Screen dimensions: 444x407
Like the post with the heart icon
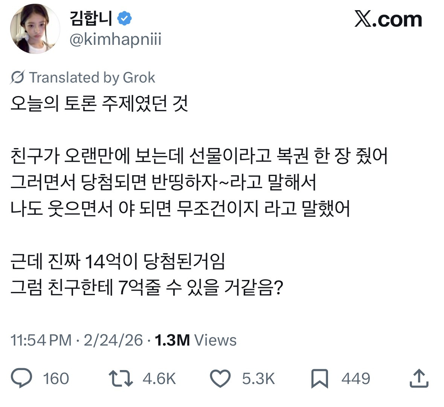(x=220, y=378)
